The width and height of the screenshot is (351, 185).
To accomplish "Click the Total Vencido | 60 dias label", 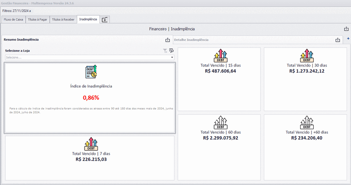I will pyautogui.click(x=221, y=132).
